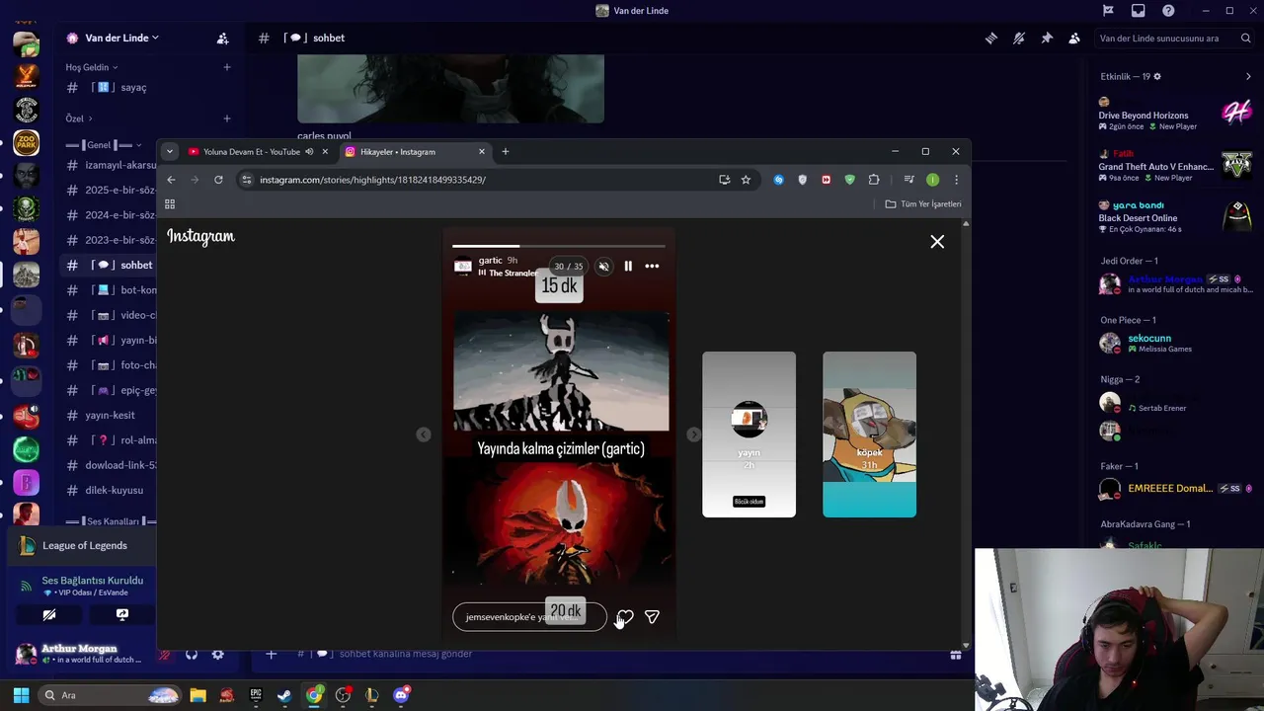Screen dimensions: 1264x711
Task: Open Chrome extensions puzzle icon
Action: point(874,180)
